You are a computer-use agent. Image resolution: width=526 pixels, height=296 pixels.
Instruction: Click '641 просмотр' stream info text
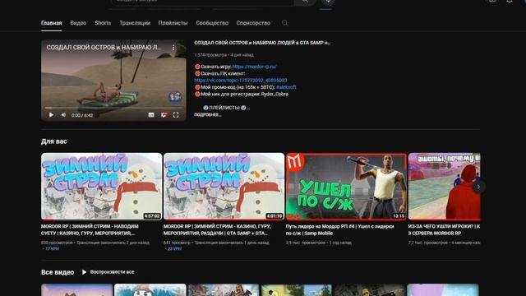coord(216,243)
